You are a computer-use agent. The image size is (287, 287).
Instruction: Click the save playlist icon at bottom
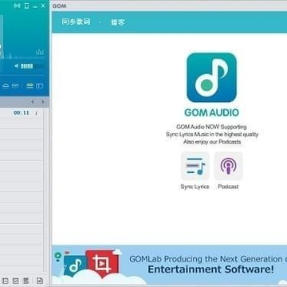40,281
